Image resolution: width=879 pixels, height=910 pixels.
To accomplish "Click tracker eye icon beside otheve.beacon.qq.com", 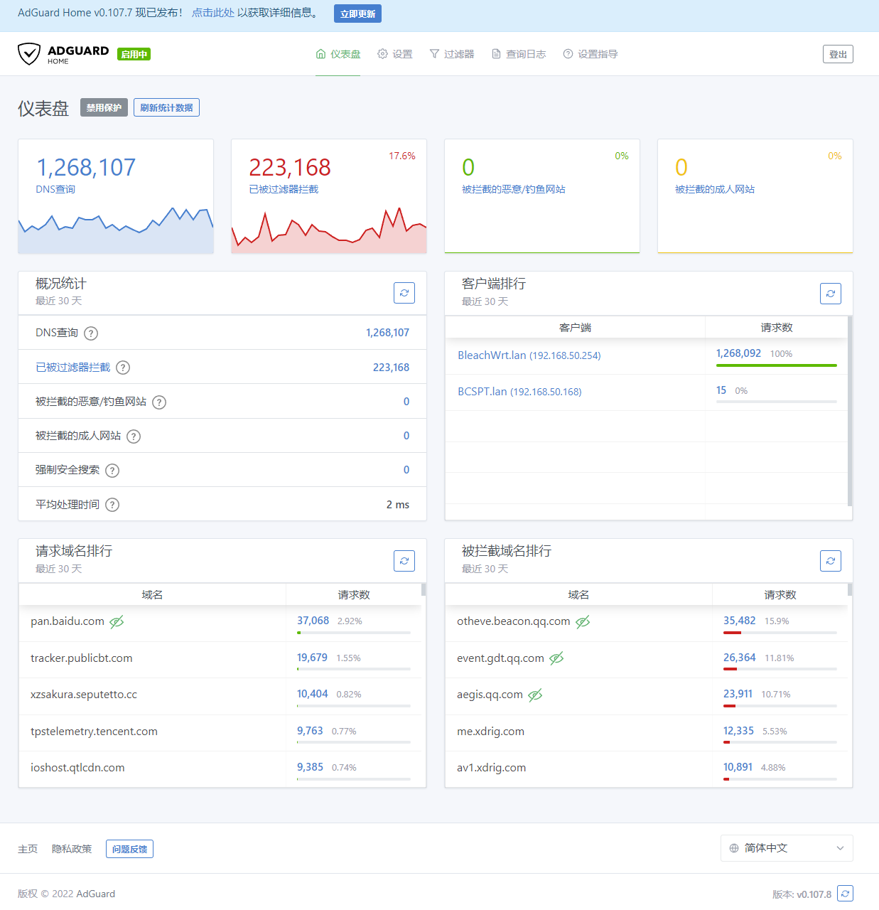I will 583,622.
